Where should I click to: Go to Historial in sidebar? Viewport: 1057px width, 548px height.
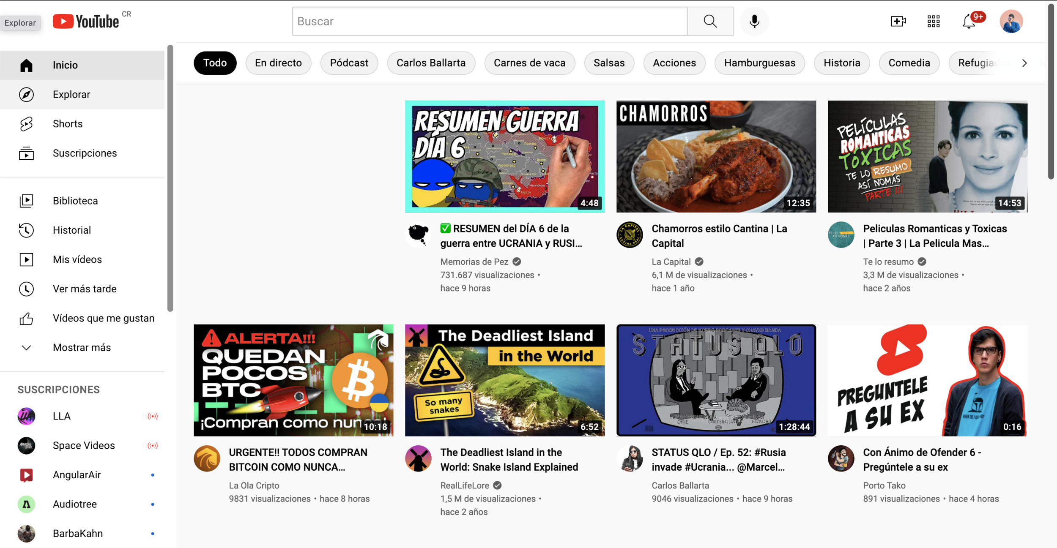tap(71, 230)
